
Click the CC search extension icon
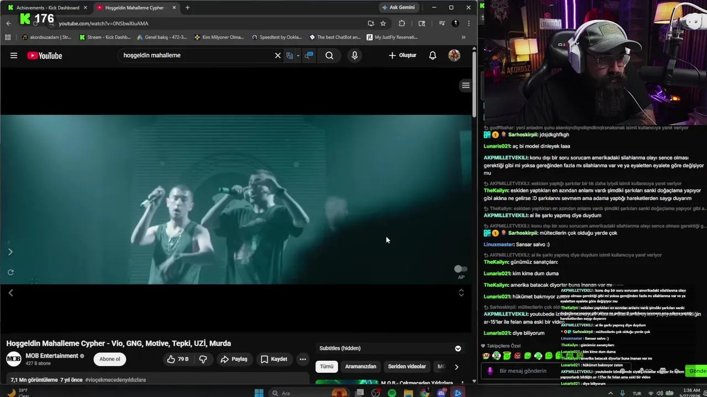click(309, 55)
